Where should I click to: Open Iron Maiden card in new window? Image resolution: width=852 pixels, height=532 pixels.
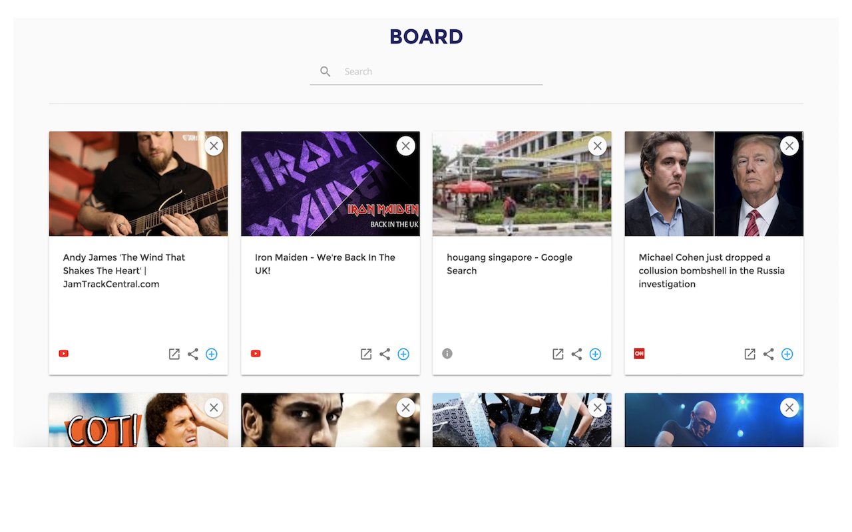[365, 354]
